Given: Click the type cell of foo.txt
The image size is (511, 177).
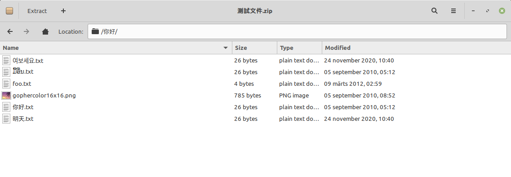Looking at the screenshot, I should [299, 84].
